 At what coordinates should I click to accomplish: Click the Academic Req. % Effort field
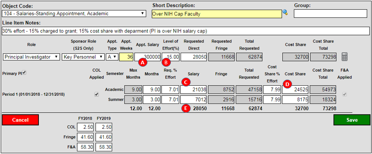[x=170, y=90]
